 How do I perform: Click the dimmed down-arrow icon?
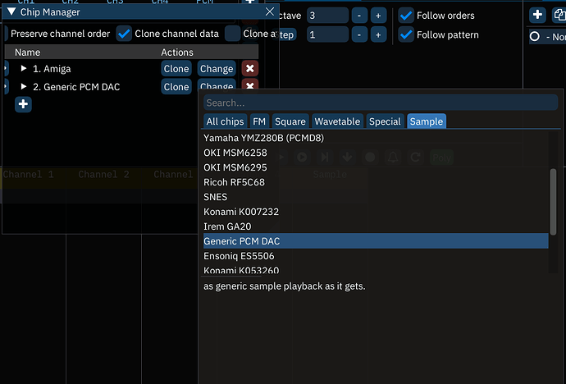(x=347, y=157)
